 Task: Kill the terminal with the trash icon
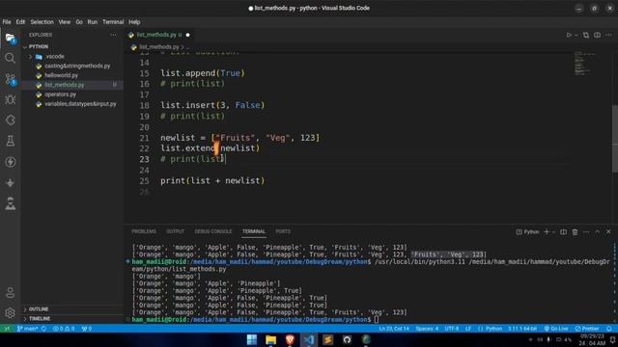pos(575,231)
